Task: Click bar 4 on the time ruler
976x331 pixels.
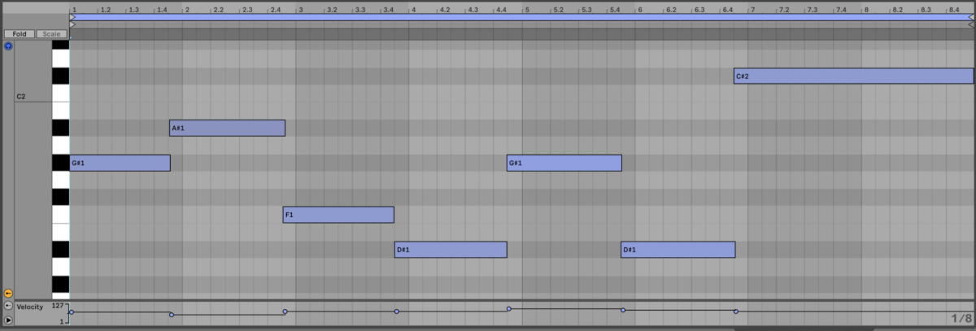Action: pos(414,9)
